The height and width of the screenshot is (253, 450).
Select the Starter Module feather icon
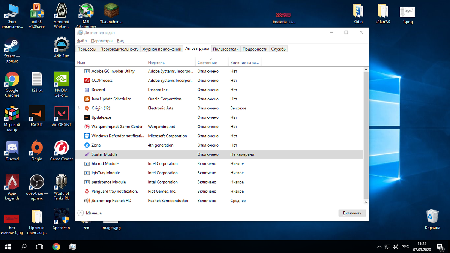point(87,154)
